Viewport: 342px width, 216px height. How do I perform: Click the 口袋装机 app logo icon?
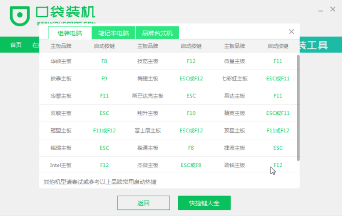pos(19,15)
